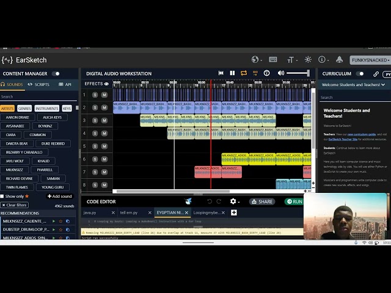Click the Add sound button
The height and width of the screenshot is (293, 391).
tap(60, 197)
